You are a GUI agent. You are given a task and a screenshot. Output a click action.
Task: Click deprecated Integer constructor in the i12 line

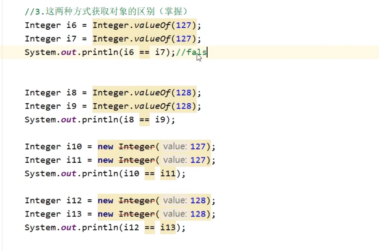[x=137, y=200]
